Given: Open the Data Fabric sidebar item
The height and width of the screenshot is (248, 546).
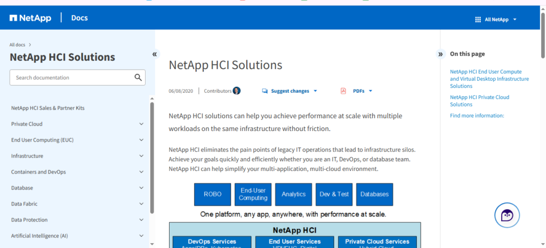Looking at the screenshot, I should click(24, 204).
